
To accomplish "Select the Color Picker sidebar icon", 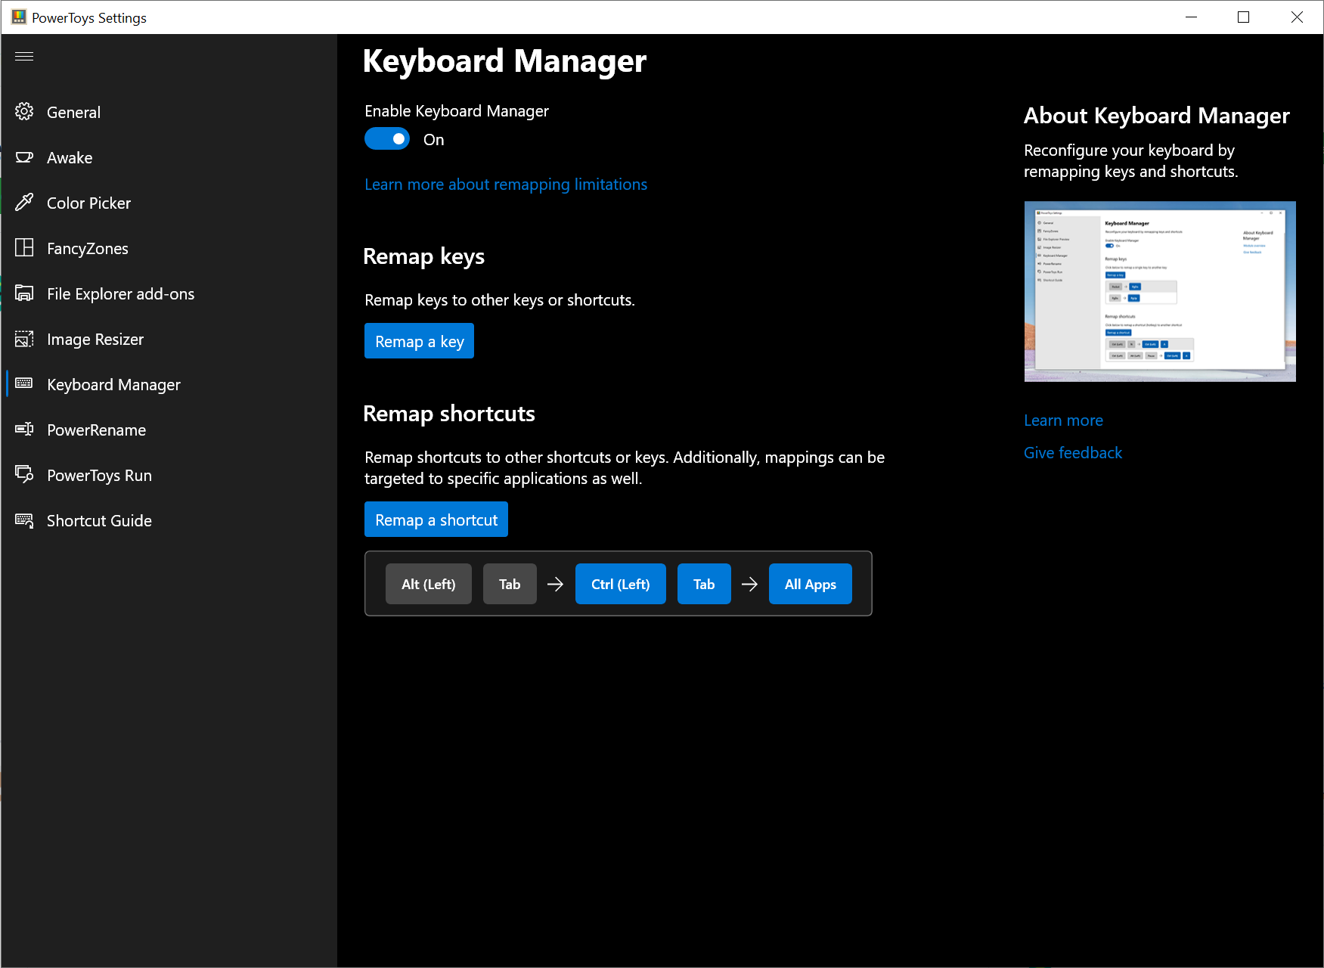I will (x=25, y=203).
